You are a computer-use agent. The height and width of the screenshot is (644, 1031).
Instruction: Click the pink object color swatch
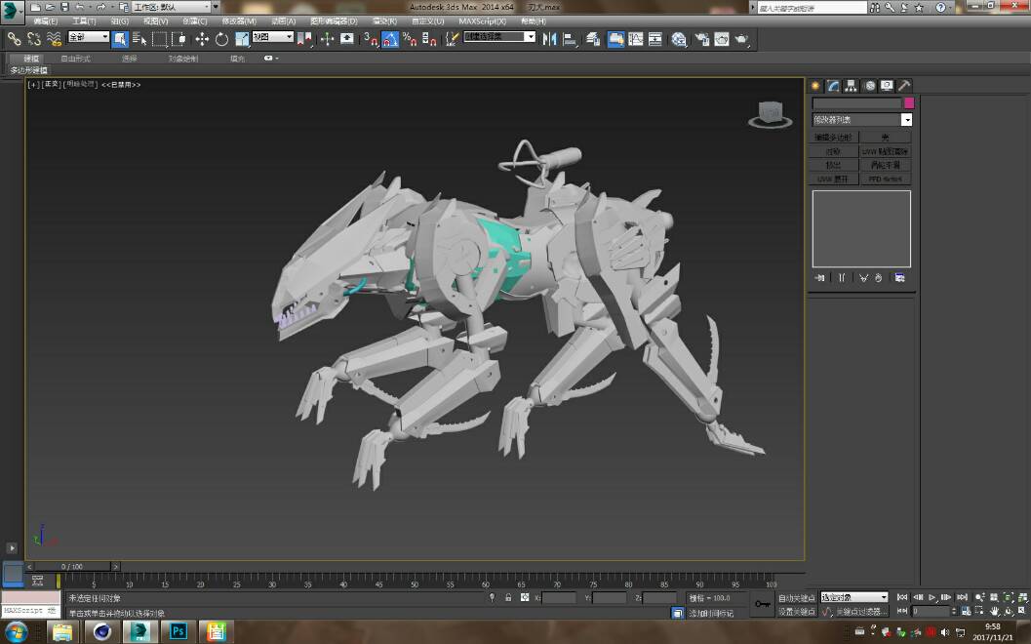coord(909,103)
